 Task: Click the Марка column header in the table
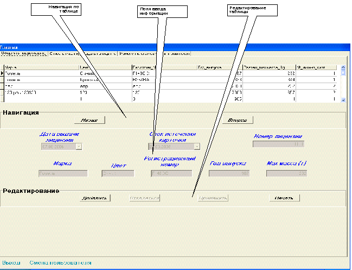tap(42, 67)
